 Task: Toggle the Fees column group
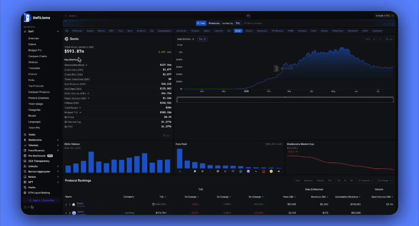pos(298,181)
